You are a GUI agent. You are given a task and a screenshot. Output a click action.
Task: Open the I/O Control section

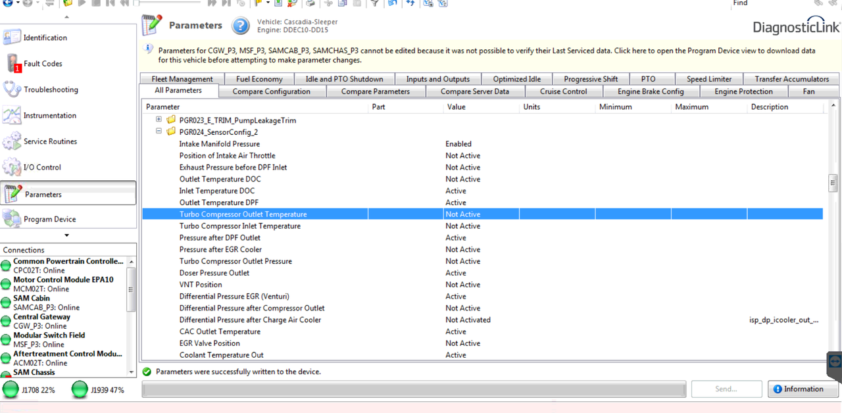(x=68, y=167)
